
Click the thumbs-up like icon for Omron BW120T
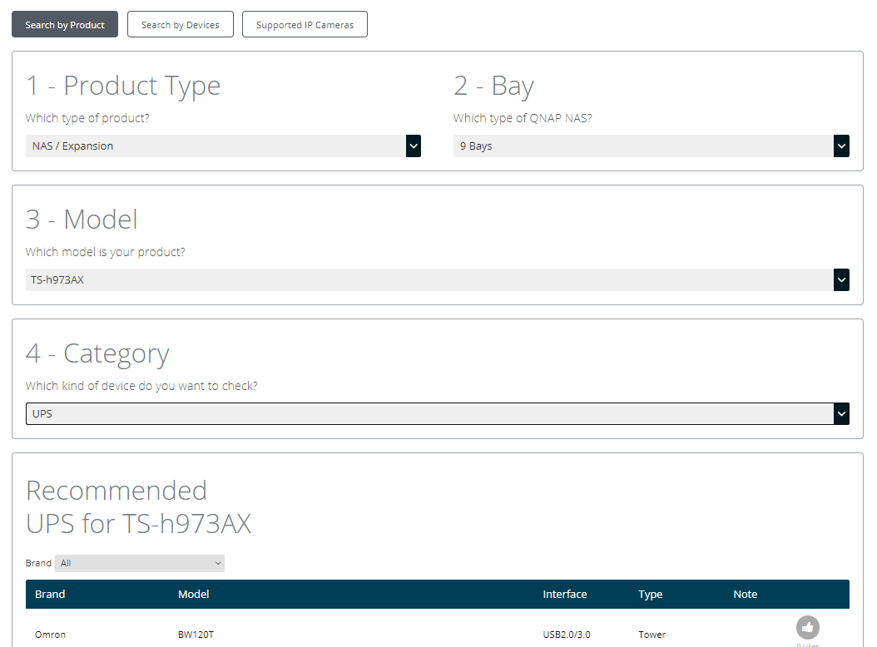pos(807,628)
